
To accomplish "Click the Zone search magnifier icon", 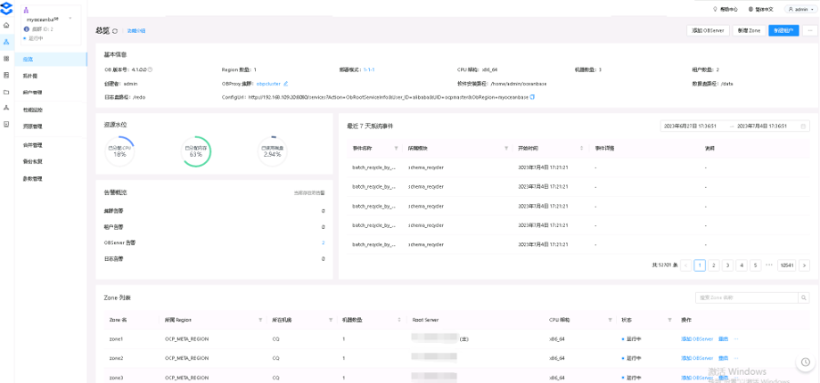I will pos(804,297).
